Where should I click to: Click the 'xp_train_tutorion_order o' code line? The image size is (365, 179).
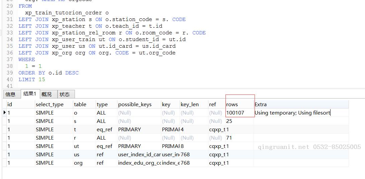click(67, 13)
